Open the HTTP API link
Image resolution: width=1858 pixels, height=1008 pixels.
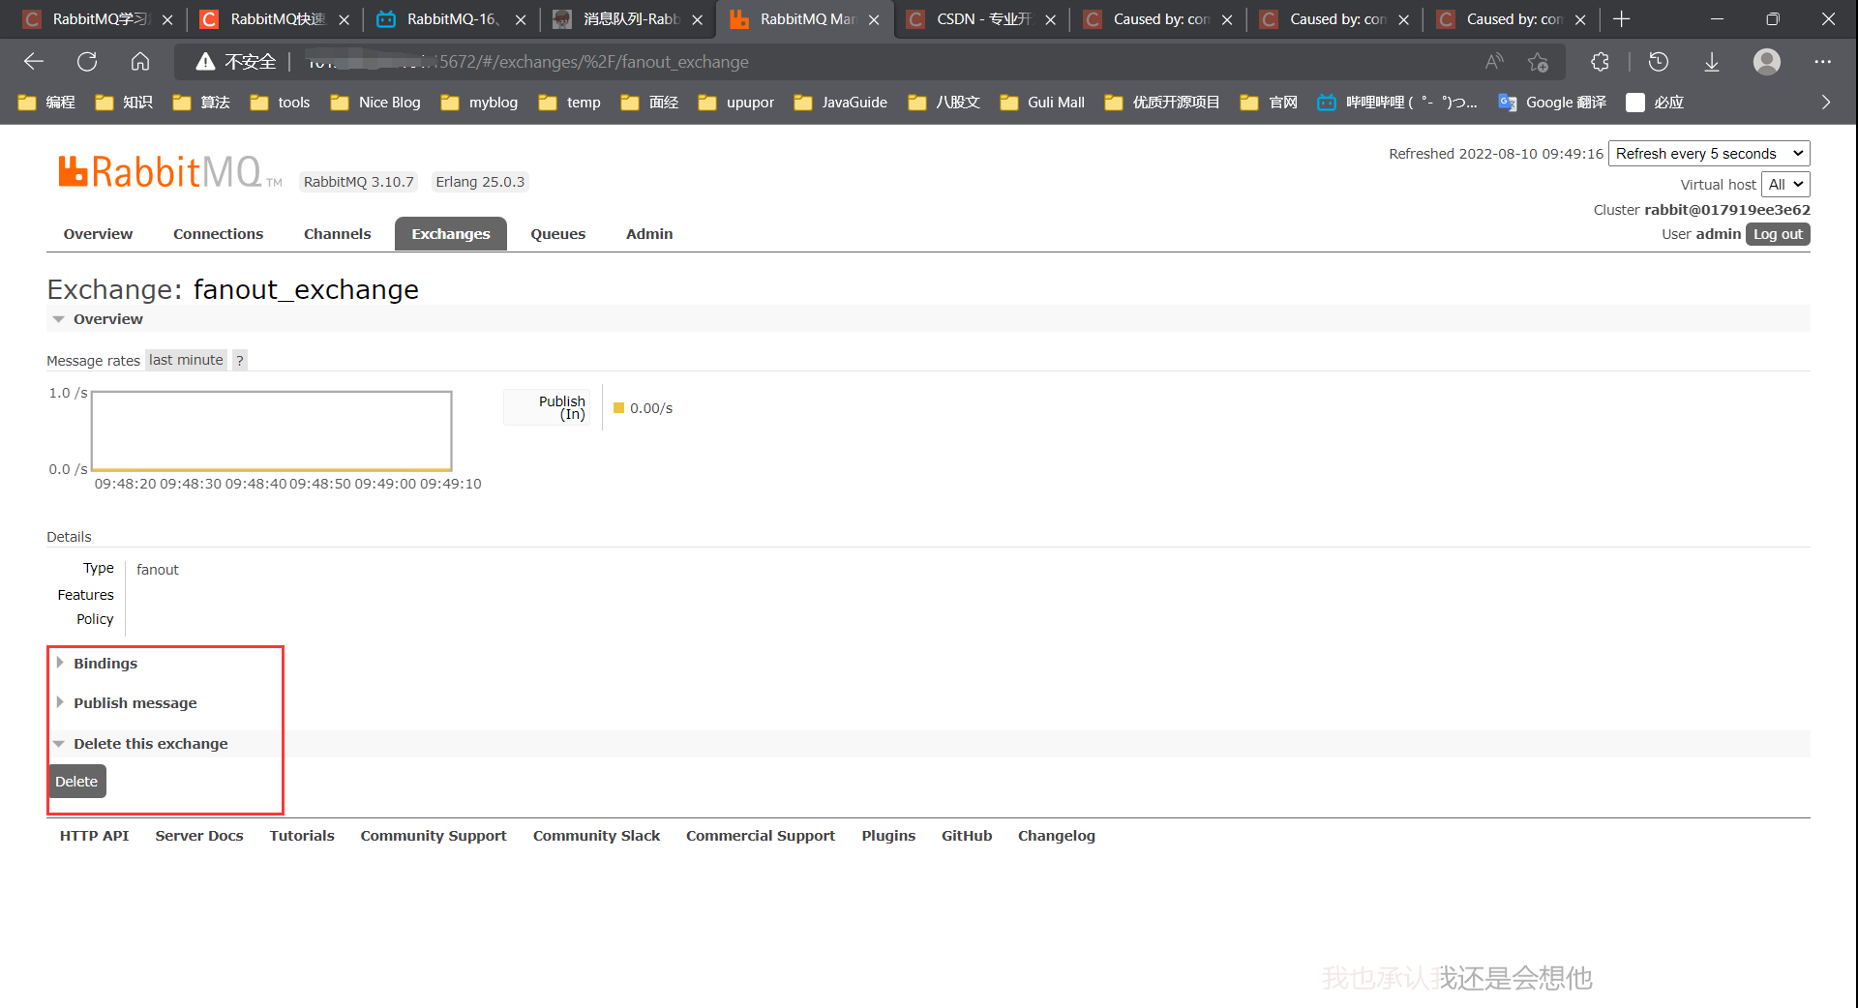click(94, 835)
